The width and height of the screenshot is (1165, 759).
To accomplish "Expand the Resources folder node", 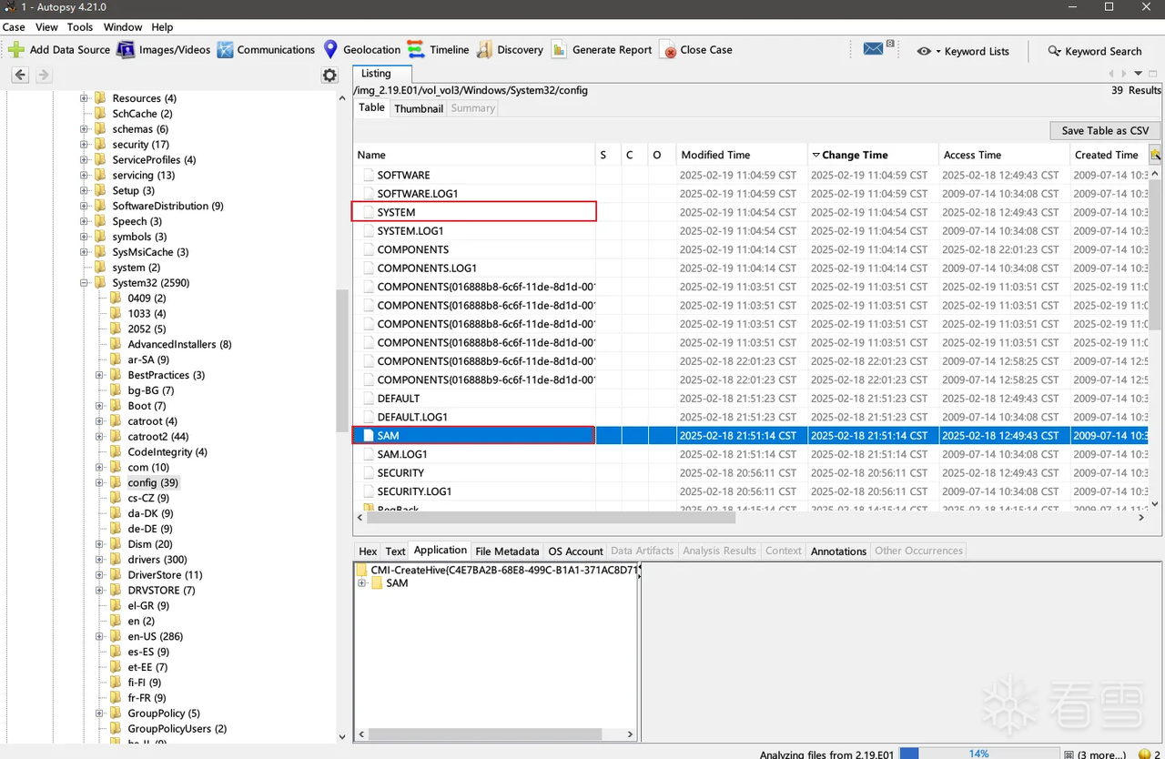I will (x=85, y=98).
